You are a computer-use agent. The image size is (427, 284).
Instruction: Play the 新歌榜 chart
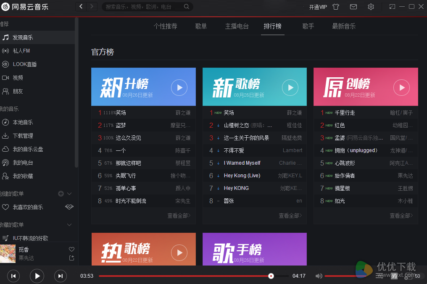290,87
